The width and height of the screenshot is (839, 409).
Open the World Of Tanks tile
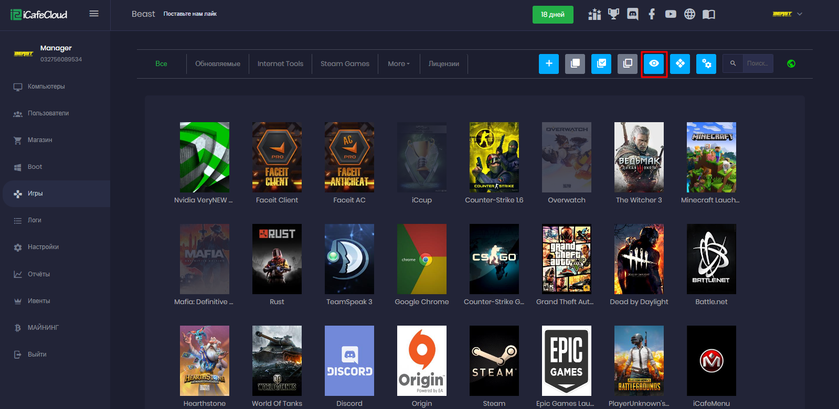277,361
